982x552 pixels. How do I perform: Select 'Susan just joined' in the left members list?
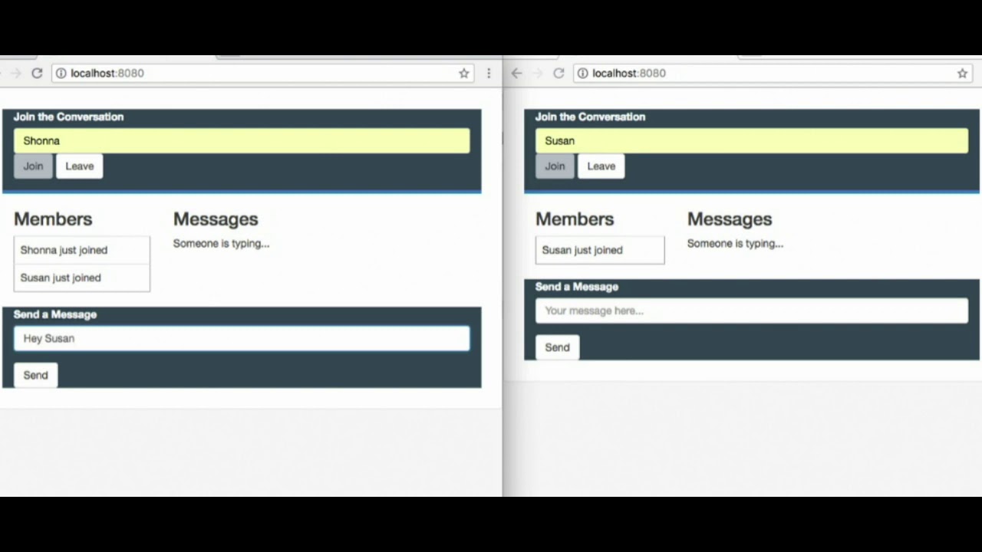pyautogui.click(x=82, y=278)
